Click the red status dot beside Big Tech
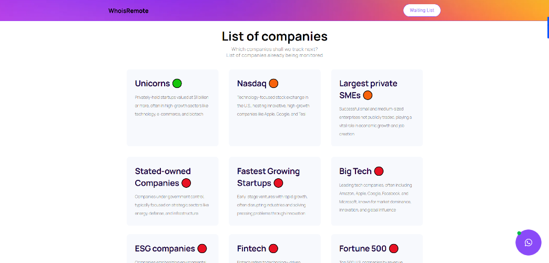The height and width of the screenshot is (263, 549). pyautogui.click(x=379, y=171)
